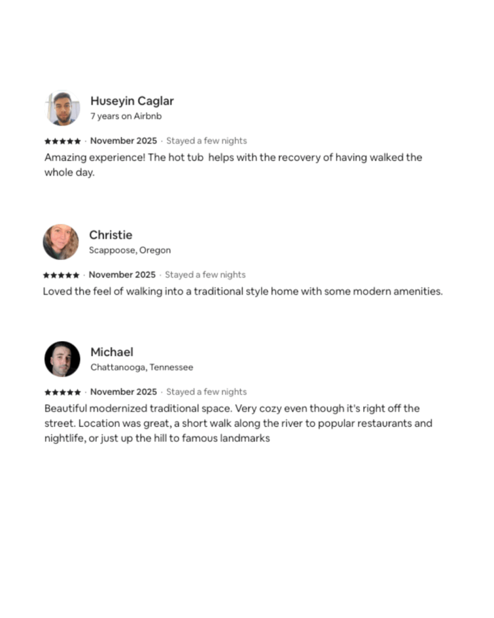Click November 2025 date on Huseyin's review
494x618 pixels.
123,141
